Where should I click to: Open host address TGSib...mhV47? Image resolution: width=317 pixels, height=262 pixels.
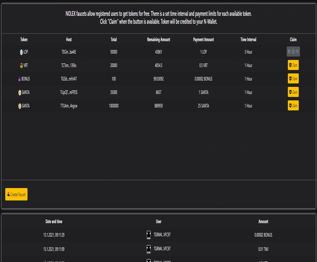(69, 79)
